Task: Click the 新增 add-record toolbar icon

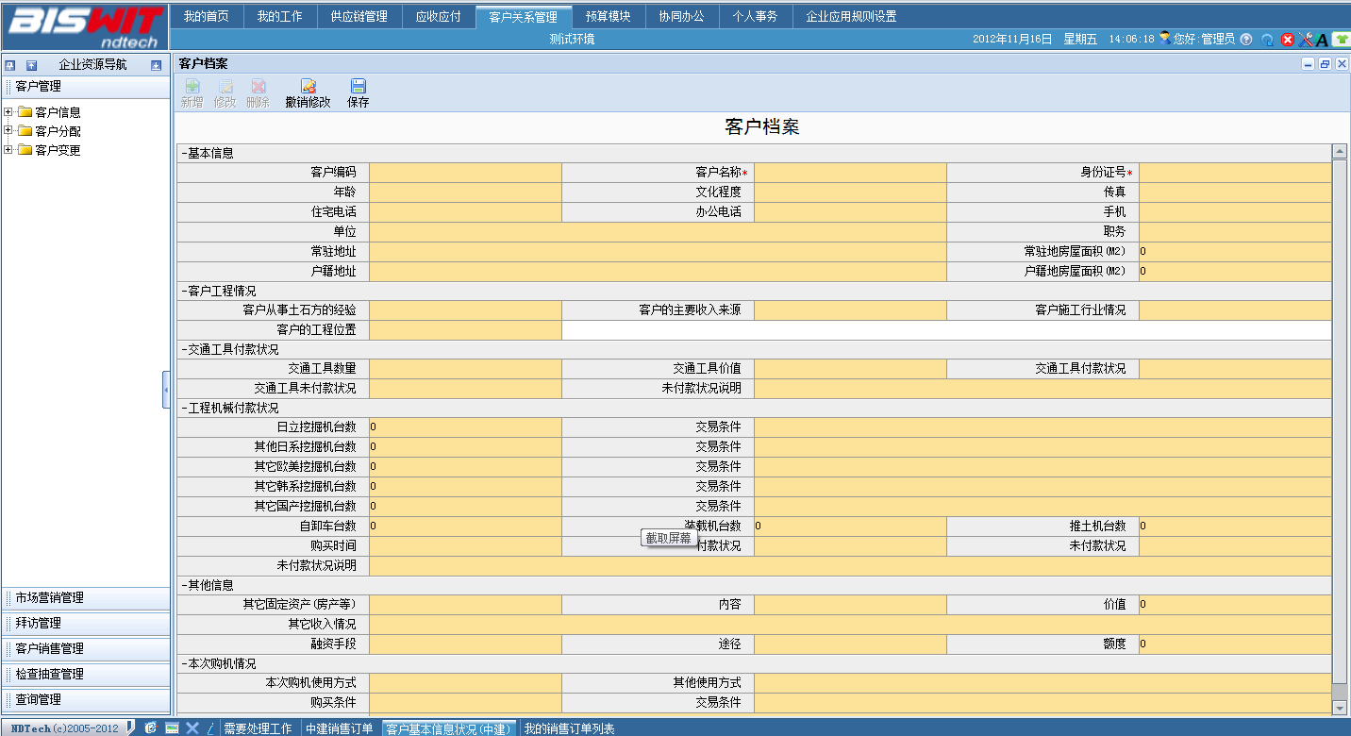Action: click(192, 87)
